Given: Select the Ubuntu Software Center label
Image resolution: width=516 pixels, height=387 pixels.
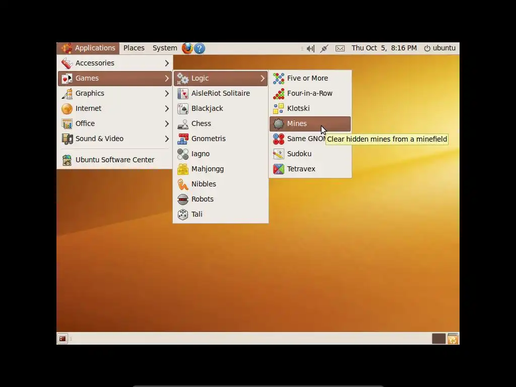Looking at the screenshot, I should pyautogui.click(x=115, y=160).
